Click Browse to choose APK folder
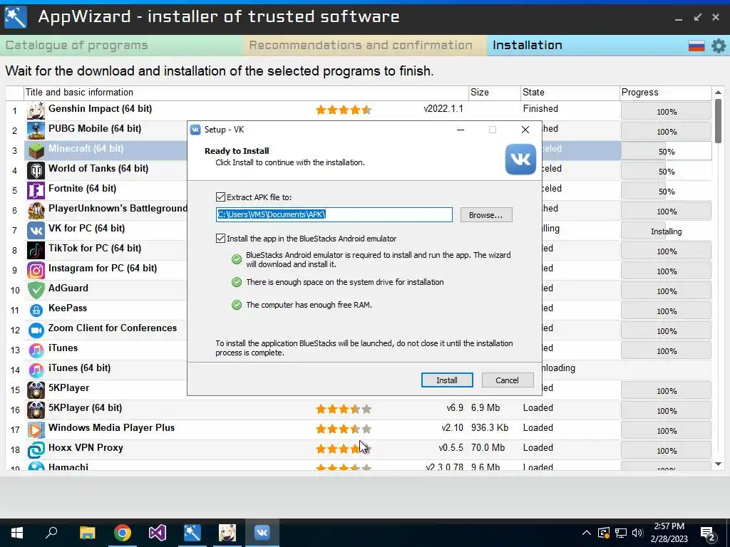730x547 pixels. click(x=486, y=215)
